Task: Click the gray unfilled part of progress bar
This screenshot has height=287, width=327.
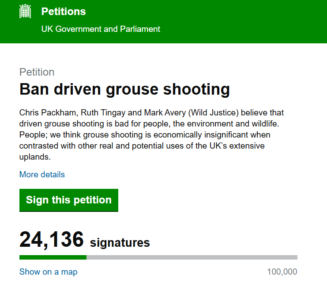Action: click(192, 257)
